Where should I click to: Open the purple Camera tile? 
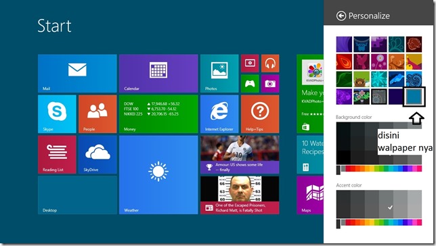[x=270, y=84]
